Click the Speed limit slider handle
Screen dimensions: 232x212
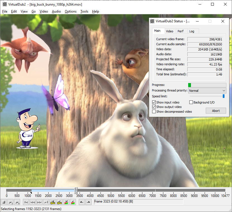(224, 96)
